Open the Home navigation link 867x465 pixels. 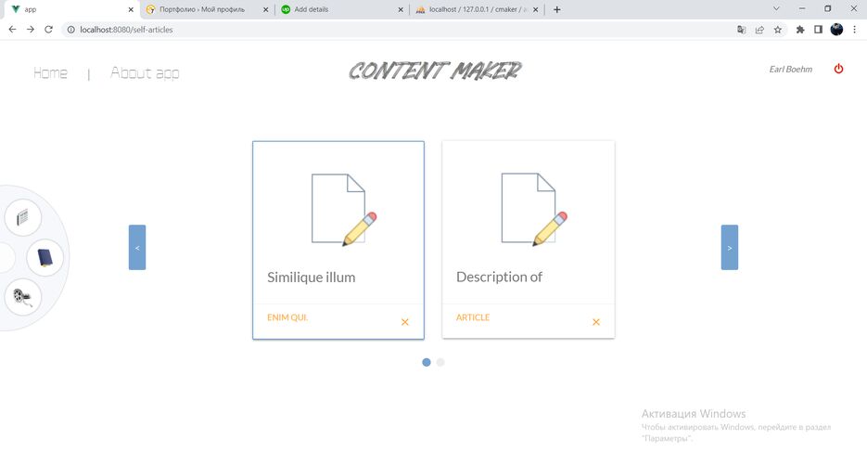[50, 72]
